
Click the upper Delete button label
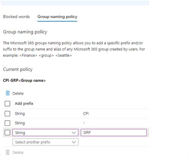(18, 93)
